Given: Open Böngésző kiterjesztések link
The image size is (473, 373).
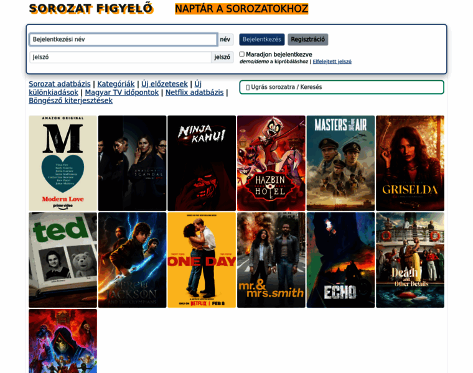Looking at the screenshot, I should tap(70, 100).
